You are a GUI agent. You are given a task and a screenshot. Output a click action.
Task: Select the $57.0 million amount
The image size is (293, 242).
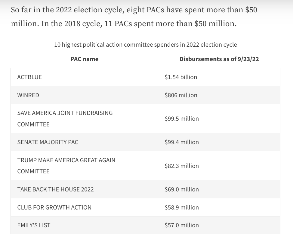182,225
